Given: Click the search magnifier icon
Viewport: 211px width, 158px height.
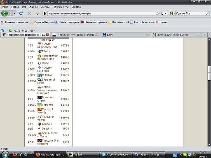Looking at the screenshot, I should (x=208, y=14).
